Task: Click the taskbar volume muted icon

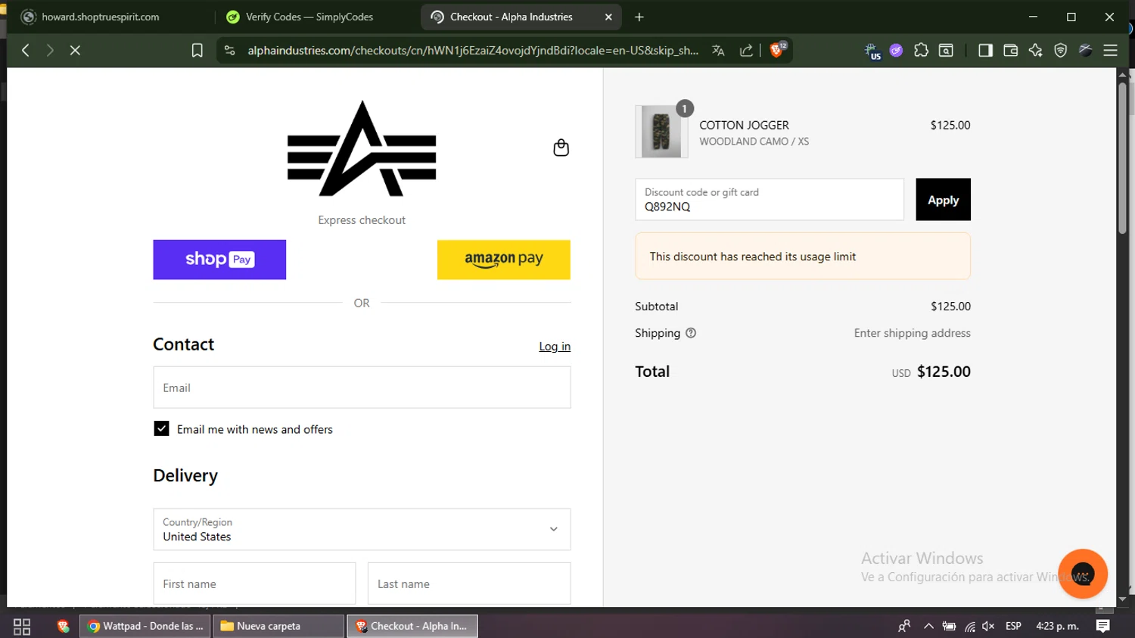Action: pos(988,626)
